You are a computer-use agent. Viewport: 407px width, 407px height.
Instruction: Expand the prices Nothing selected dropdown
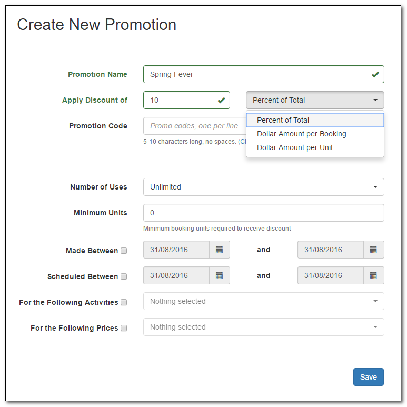pyautogui.click(x=263, y=327)
